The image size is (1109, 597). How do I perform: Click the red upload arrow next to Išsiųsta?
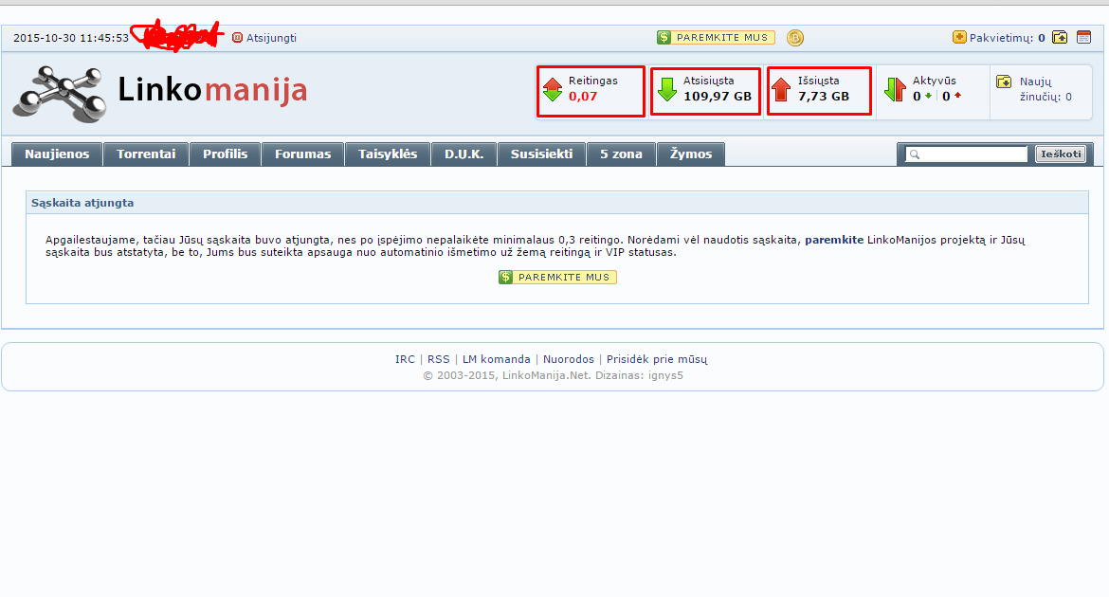(x=781, y=89)
